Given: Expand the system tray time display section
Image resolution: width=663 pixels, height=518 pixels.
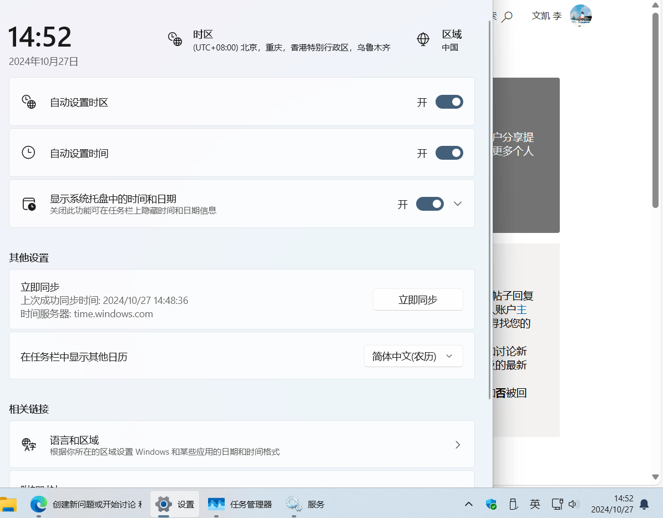Looking at the screenshot, I should [457, 204].
